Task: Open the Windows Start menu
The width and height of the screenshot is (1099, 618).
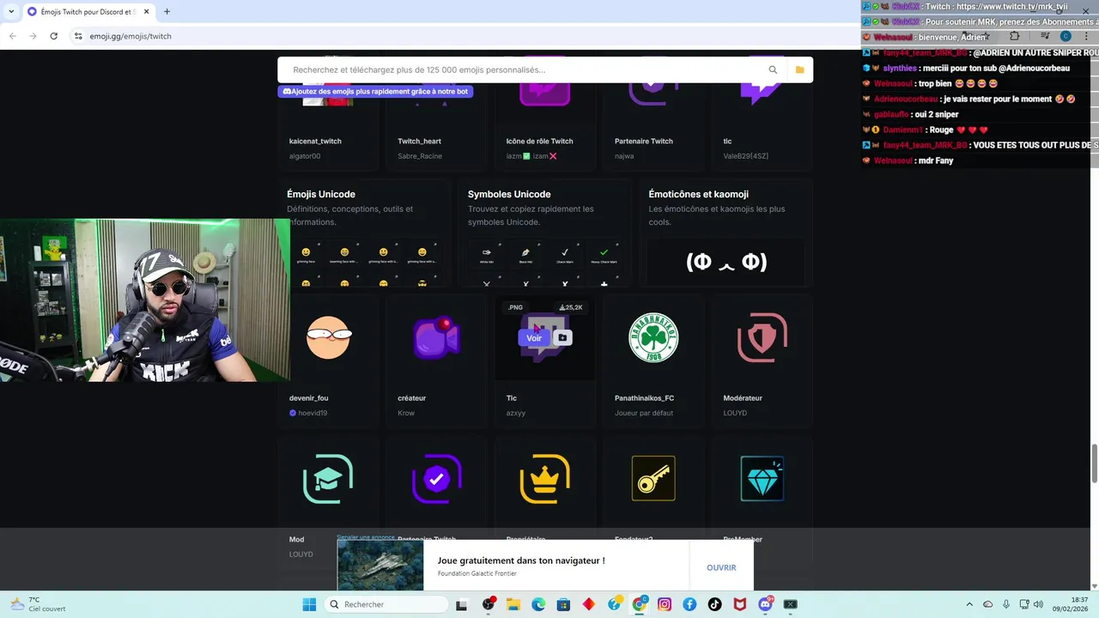Action: [309, 604]
